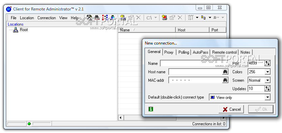Click into the MAC-addr input field

pos(195,80)
